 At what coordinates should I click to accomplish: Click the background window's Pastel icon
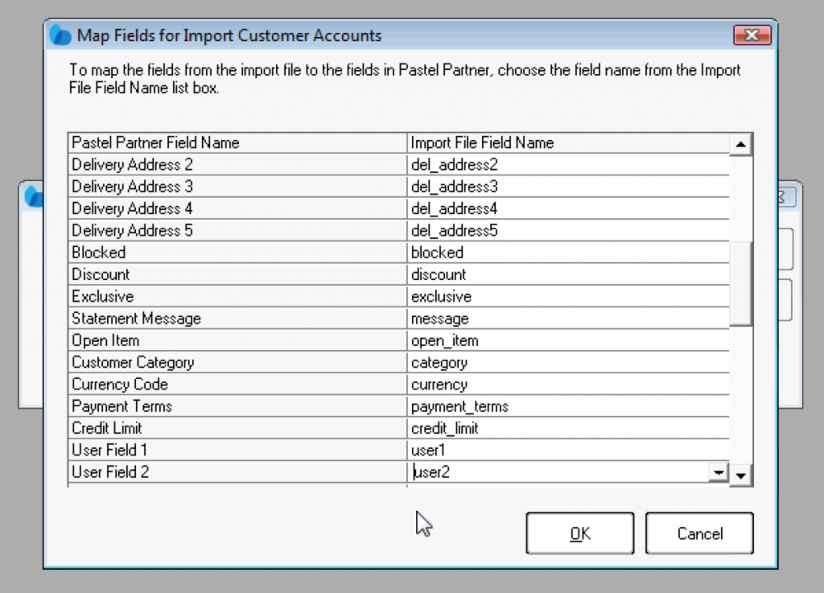pyautogui.click(x=34, y=196)
